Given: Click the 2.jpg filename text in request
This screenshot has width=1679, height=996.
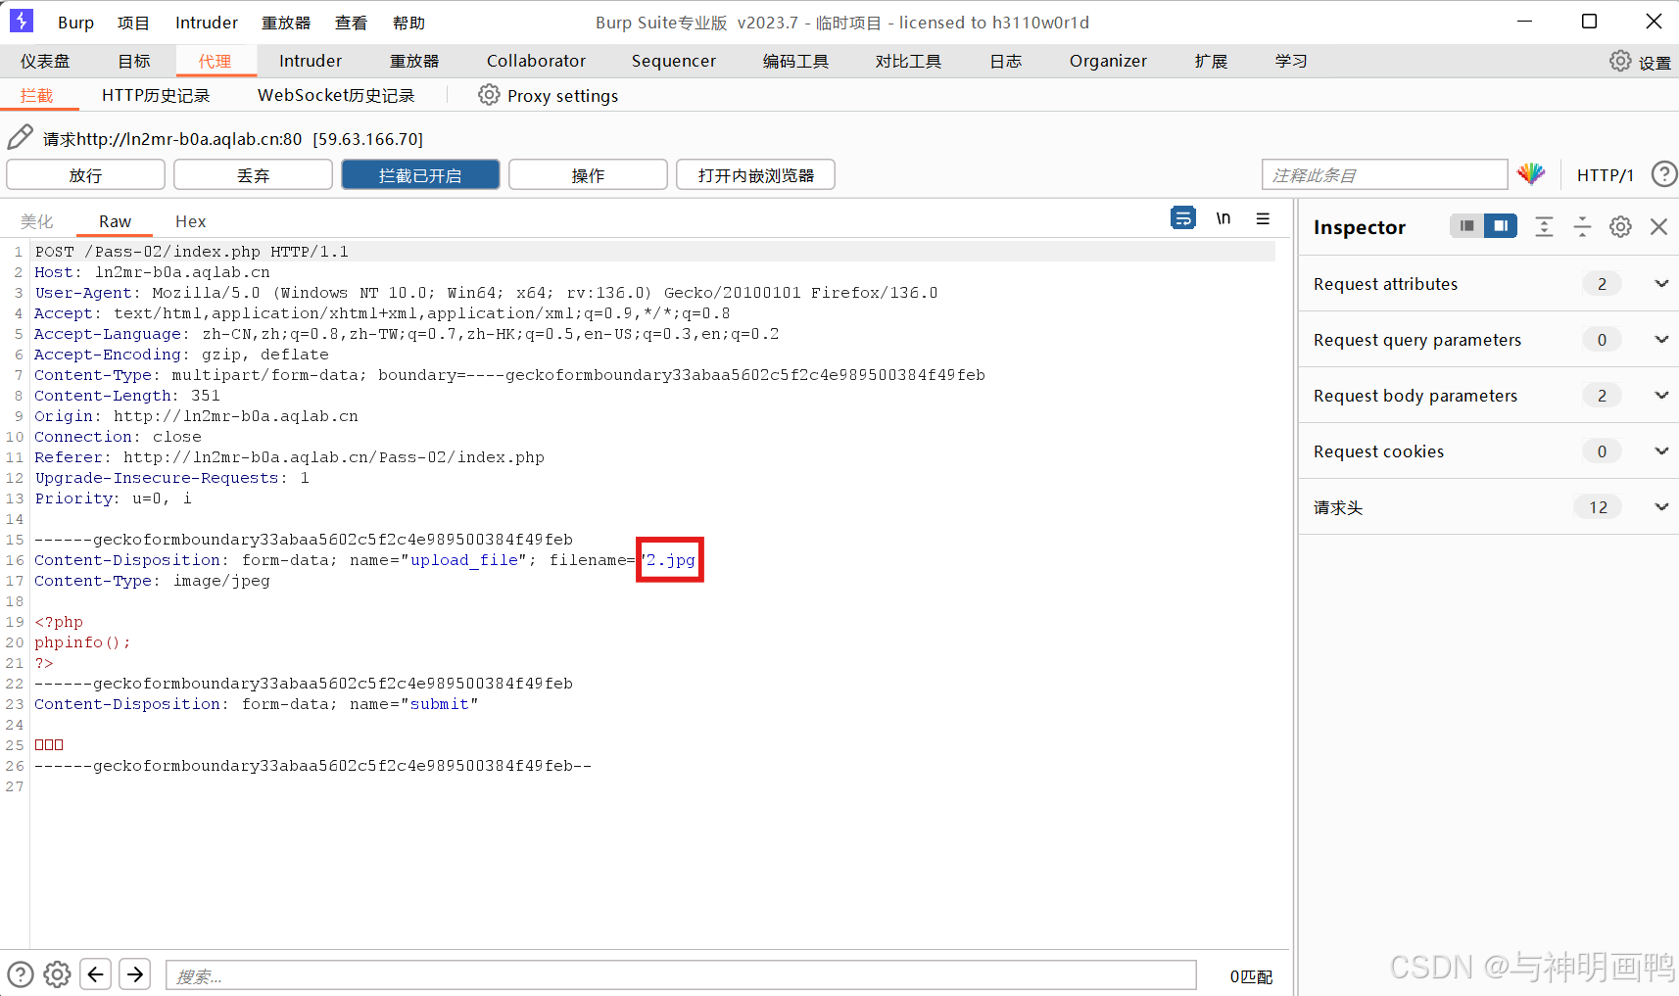Looking at the screenshot, I should [670, 560].
